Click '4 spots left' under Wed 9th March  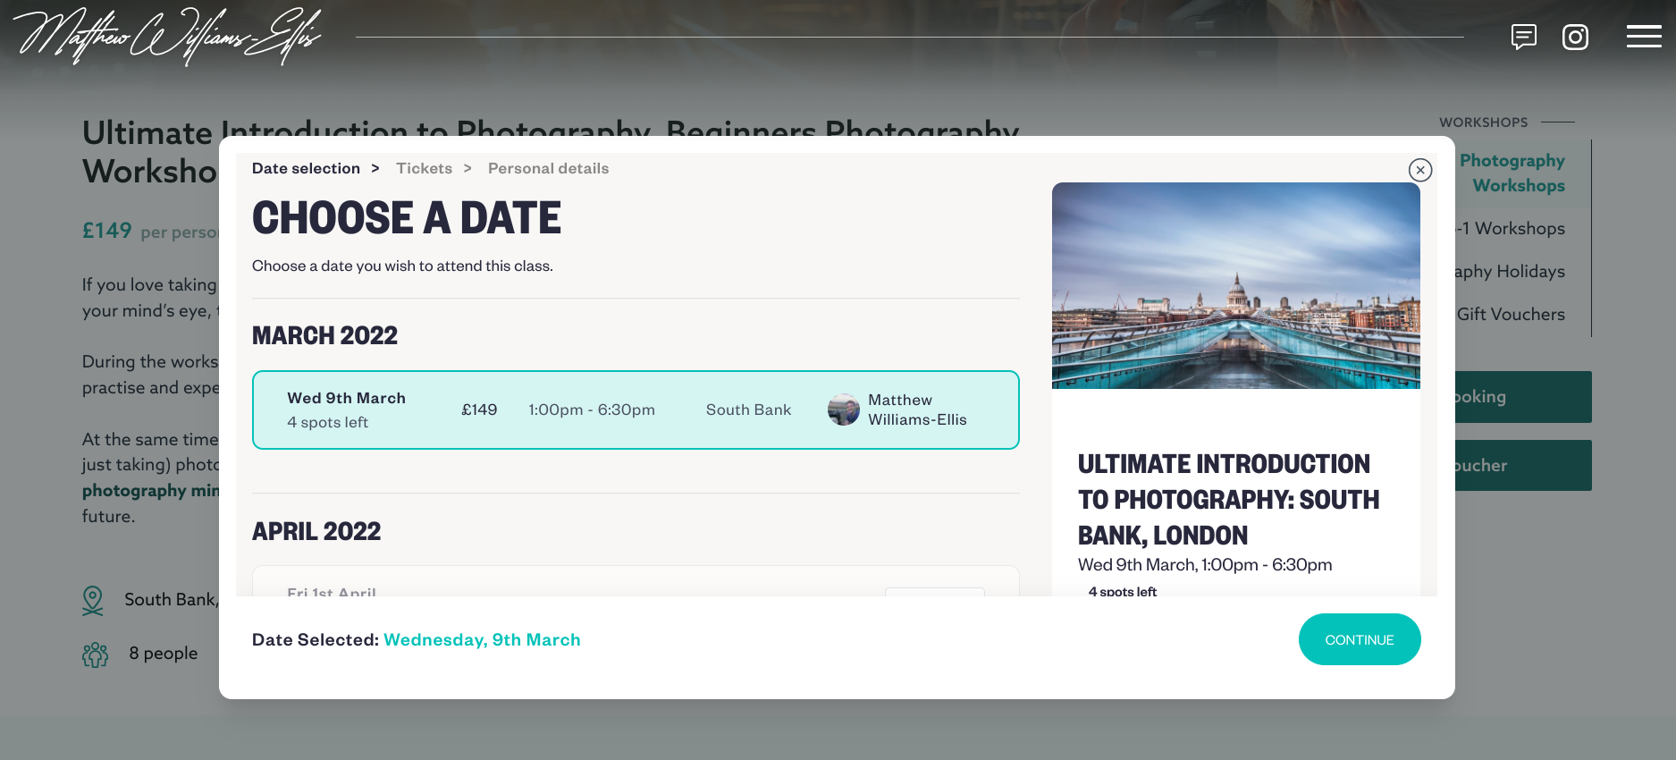pyautogui.click(x=327, y=422)
